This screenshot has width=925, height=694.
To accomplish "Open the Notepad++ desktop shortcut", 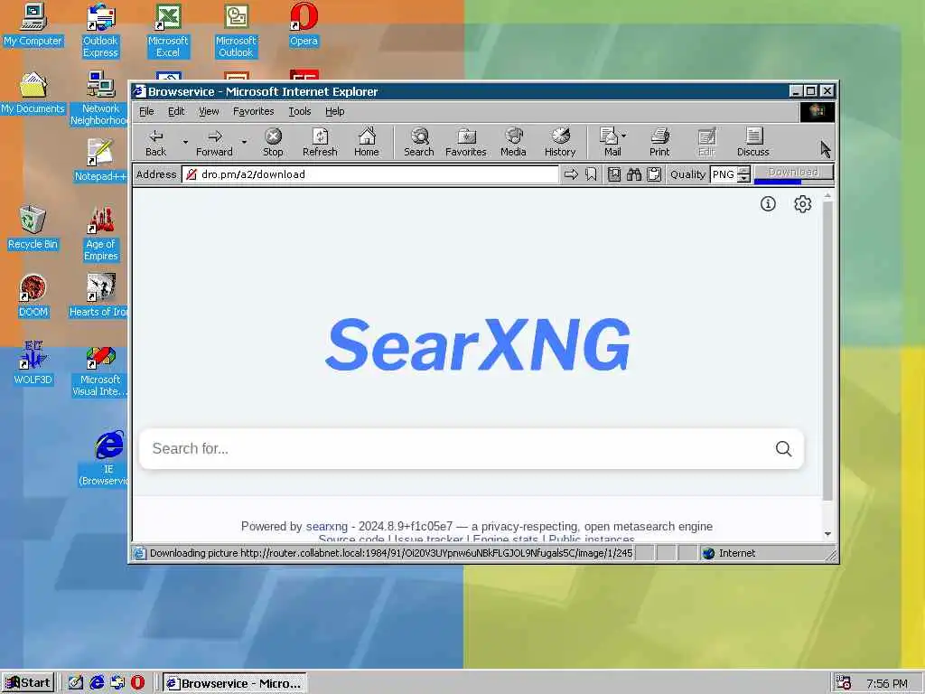I will pos(100,161).
